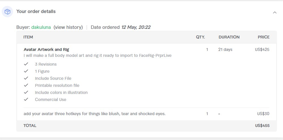The image size is (283, 140).
Task: Click the date ordered 12 May, 20:22
Action: tap(136, 27)
